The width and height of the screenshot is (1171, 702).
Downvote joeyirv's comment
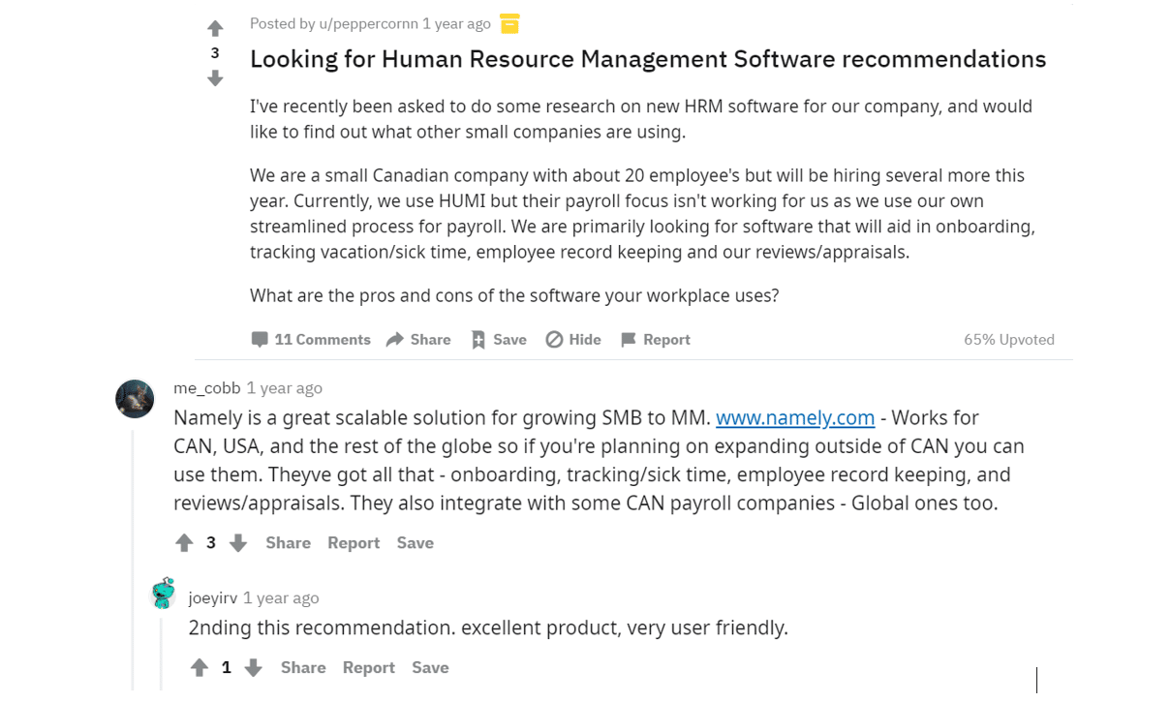tap(253, 667)
